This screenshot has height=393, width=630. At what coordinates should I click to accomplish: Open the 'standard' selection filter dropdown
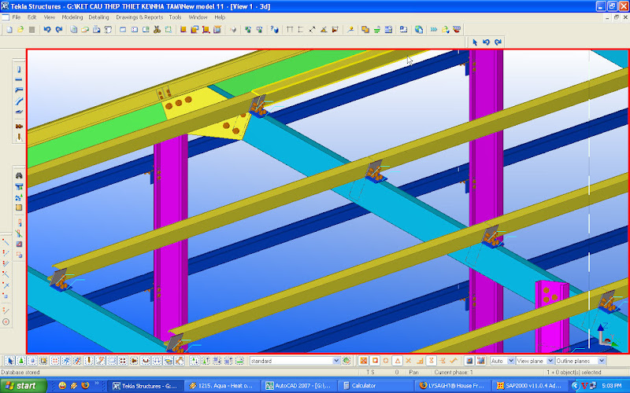(x=336, y=360)
